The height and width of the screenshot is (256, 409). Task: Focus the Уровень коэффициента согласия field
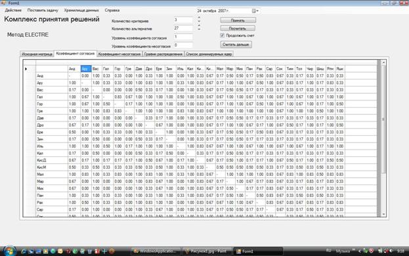[183, 37]
